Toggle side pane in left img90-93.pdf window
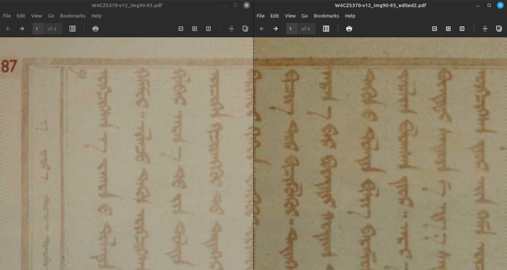 pos(72,29)
